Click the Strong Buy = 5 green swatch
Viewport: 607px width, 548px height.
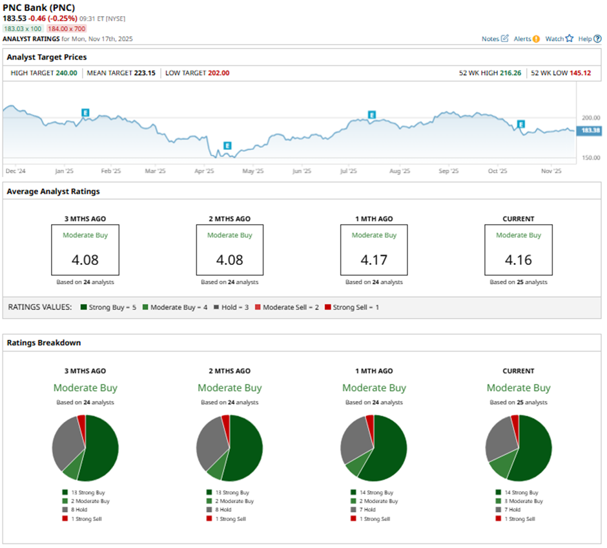[x=82, y=308]
